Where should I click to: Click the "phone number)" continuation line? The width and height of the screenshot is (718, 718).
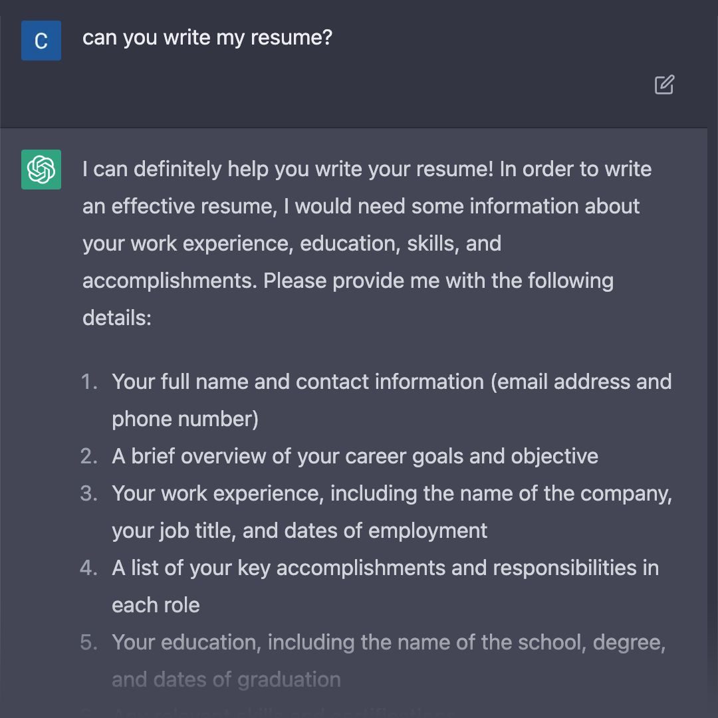point(185,419)
